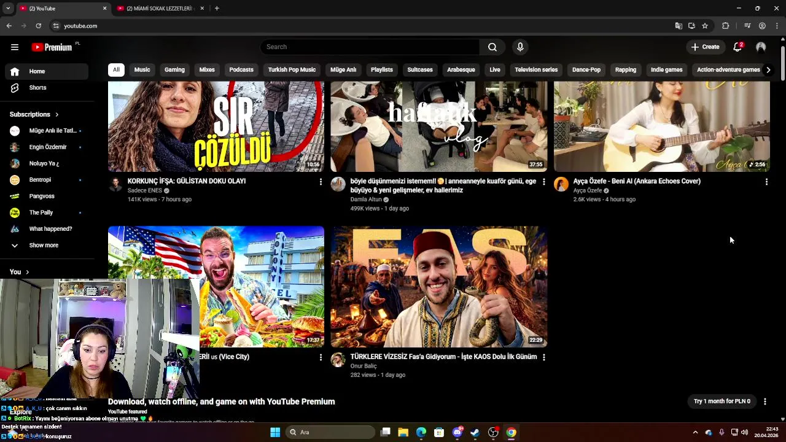Viewport: 786px width, 442px height.
Task: Open the Onur Baliç channel name link
Action: click(x=364, y=366)
